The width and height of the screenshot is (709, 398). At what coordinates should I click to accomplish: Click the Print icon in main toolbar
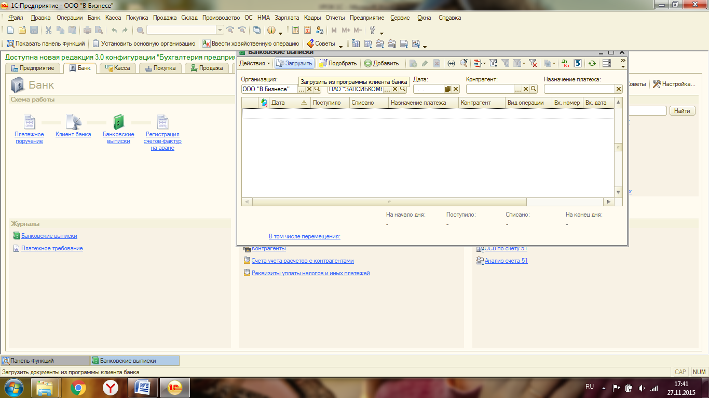(x=88, y=31)
